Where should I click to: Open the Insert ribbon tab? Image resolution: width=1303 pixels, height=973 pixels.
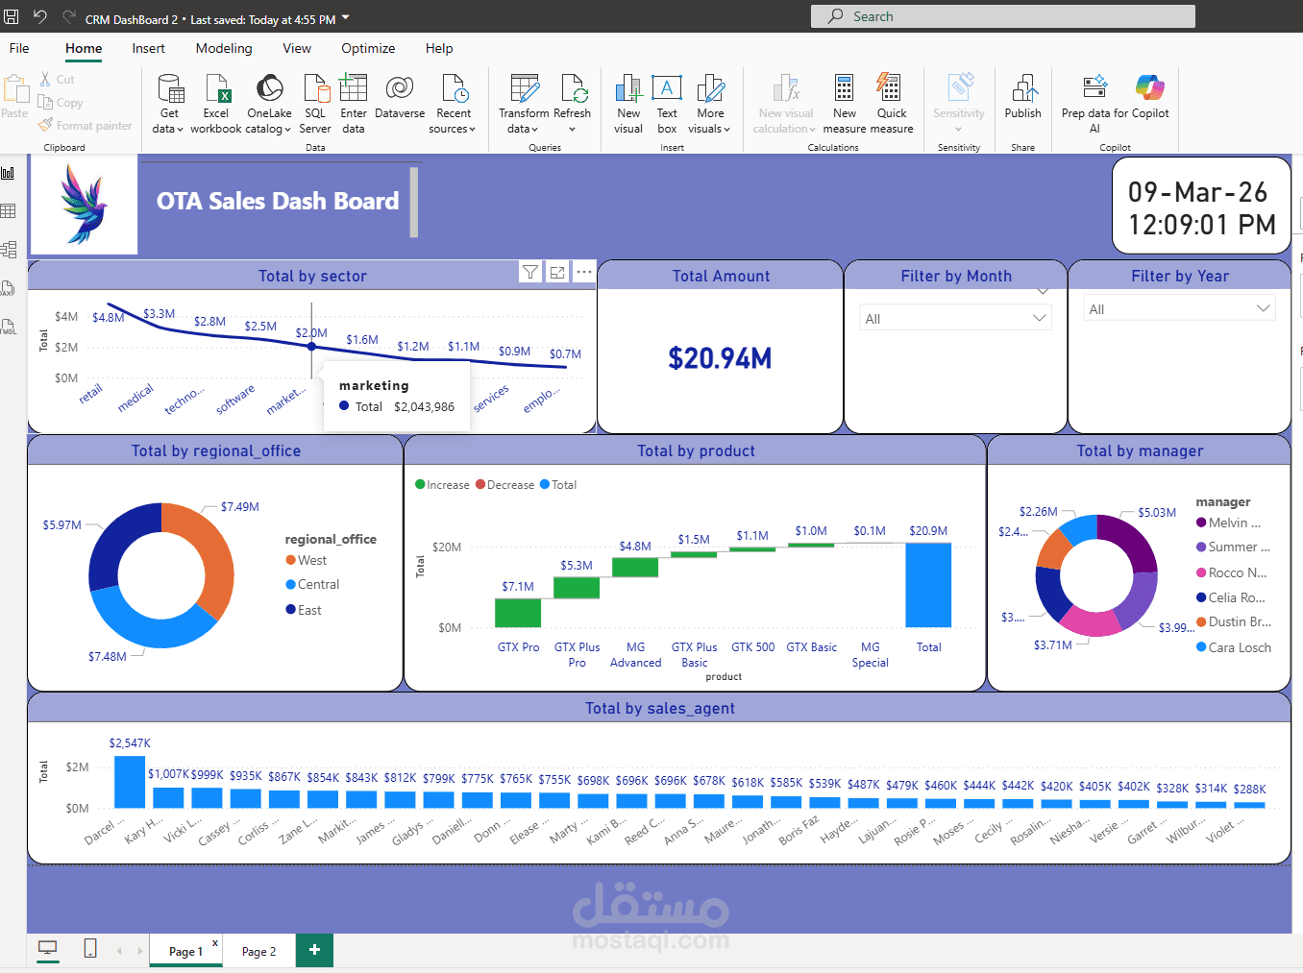pos(148,48)
